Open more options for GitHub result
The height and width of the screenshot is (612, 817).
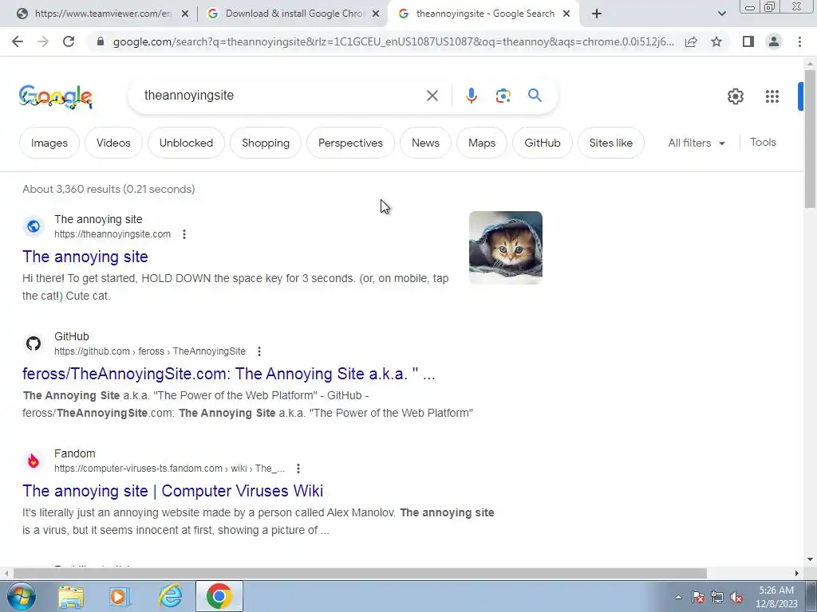[259, 351]
